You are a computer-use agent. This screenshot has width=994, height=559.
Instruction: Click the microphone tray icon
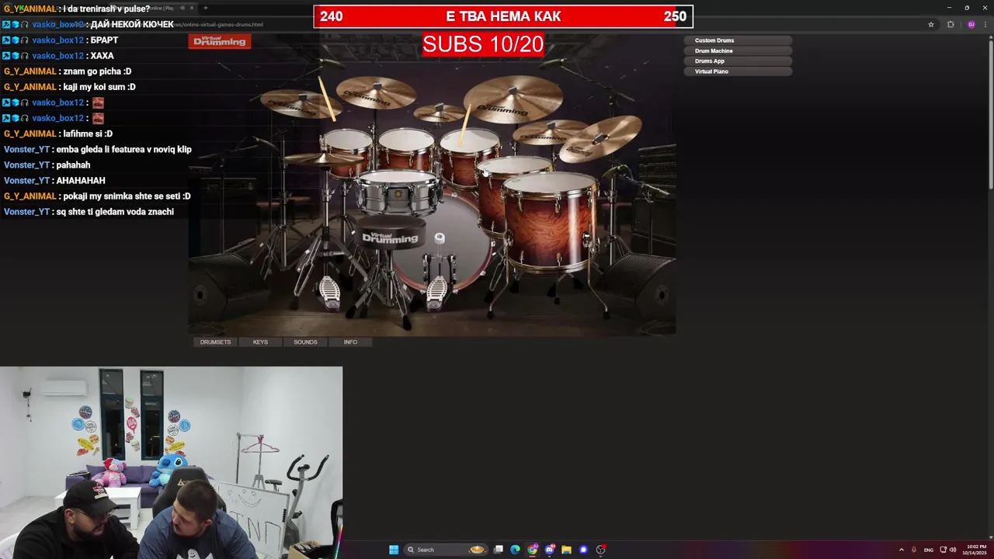pos(914,550)
